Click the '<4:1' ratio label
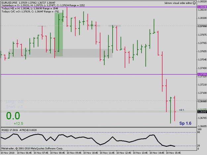This screenshot has height=155, width=207. [181, 110]
